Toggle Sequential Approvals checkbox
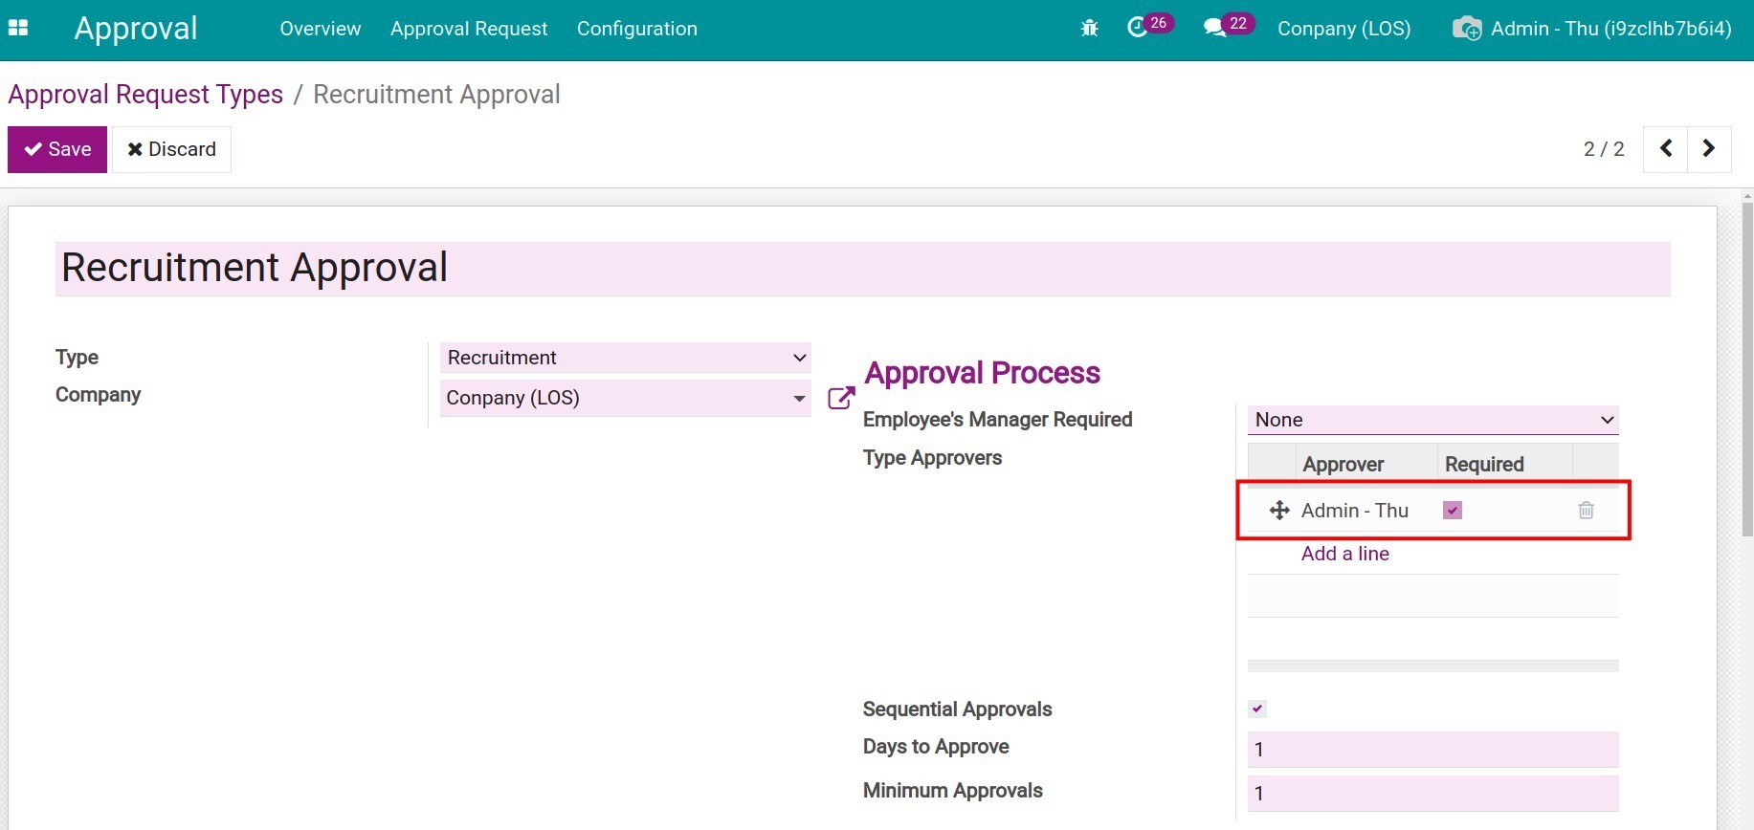This screenshot has height=830, width=1754. click(1257, 709)
